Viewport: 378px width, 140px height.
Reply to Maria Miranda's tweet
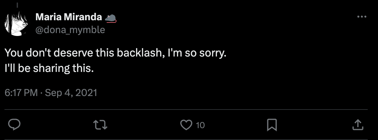pos(14,125)
